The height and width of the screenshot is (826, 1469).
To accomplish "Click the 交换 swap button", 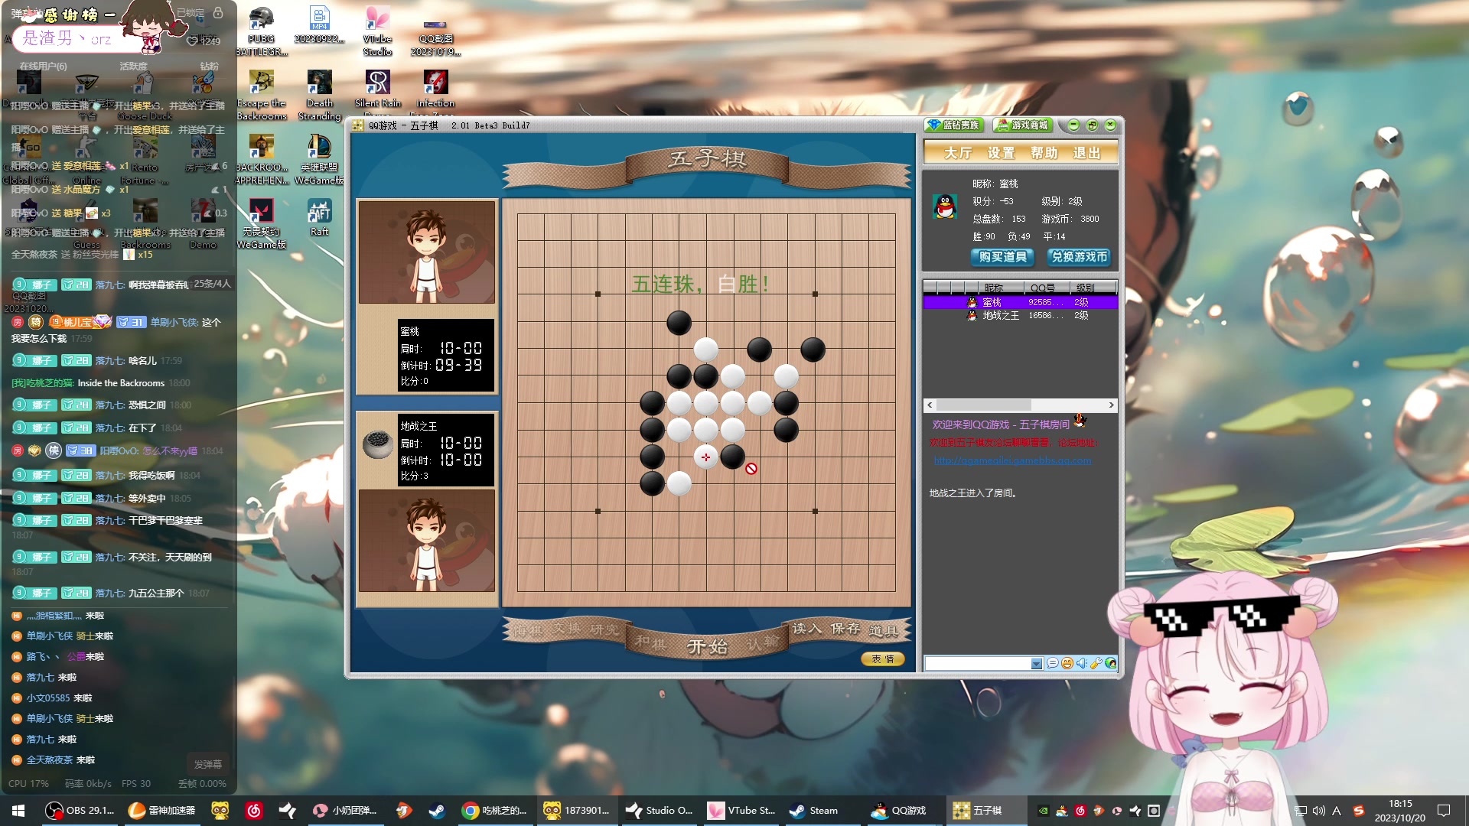I will (x=566, y=629).
